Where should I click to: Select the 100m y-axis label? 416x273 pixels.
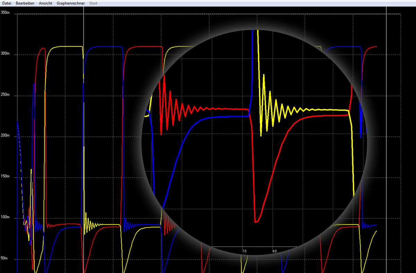5,218
